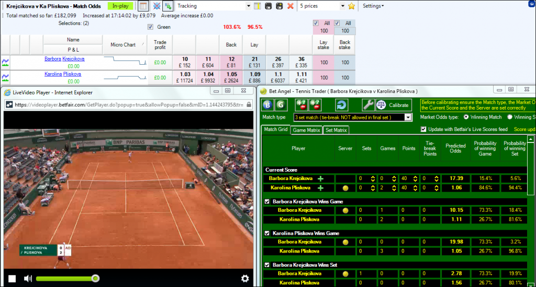Image resolution: width=536 pixels, height=287 pixels.
Task: Select the second Market Odds type radio button
Action: [510, 117]
